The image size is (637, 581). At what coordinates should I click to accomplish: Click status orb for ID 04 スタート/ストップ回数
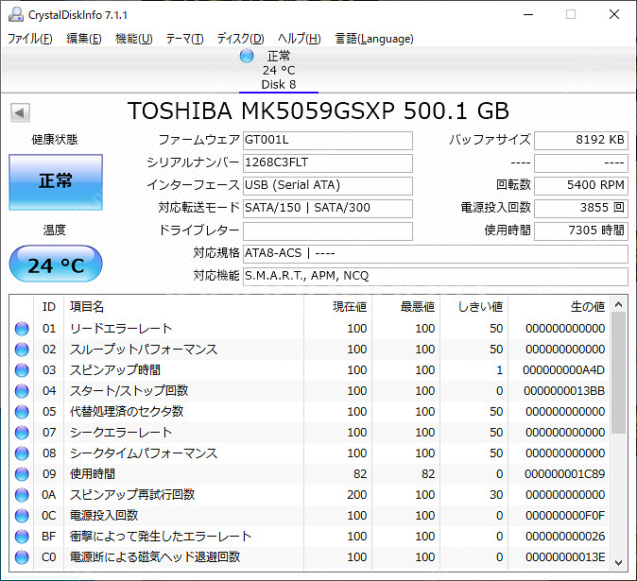point(22,390)
